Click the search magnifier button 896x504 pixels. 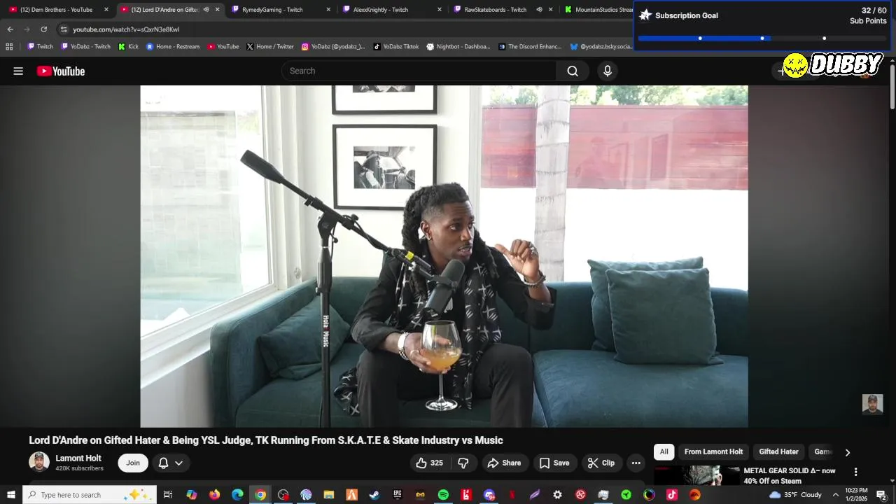click(x=573, y=71)
